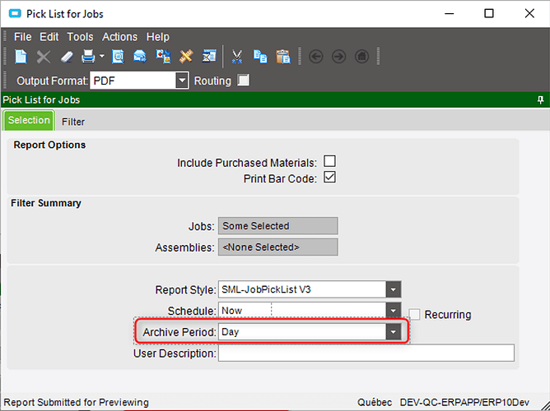Click the 'Now' schedule value
The height and width of the screenshot is (411, 550).
point(232,311)
